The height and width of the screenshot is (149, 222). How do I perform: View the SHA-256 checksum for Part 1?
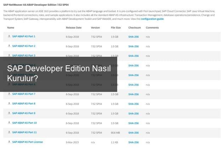coord(133,37)
